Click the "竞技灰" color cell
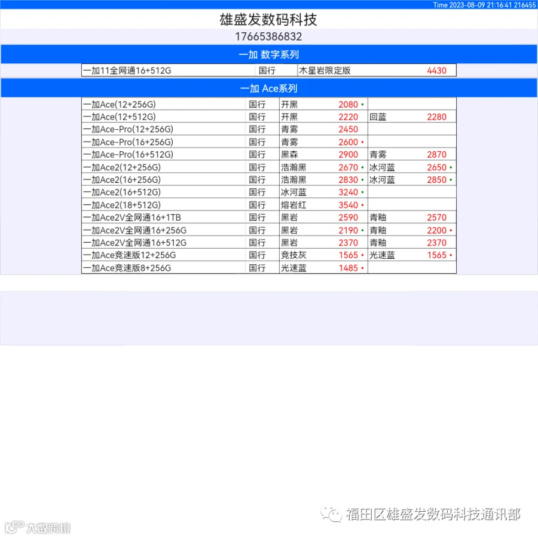538x538 pixels. pos(294,255)
